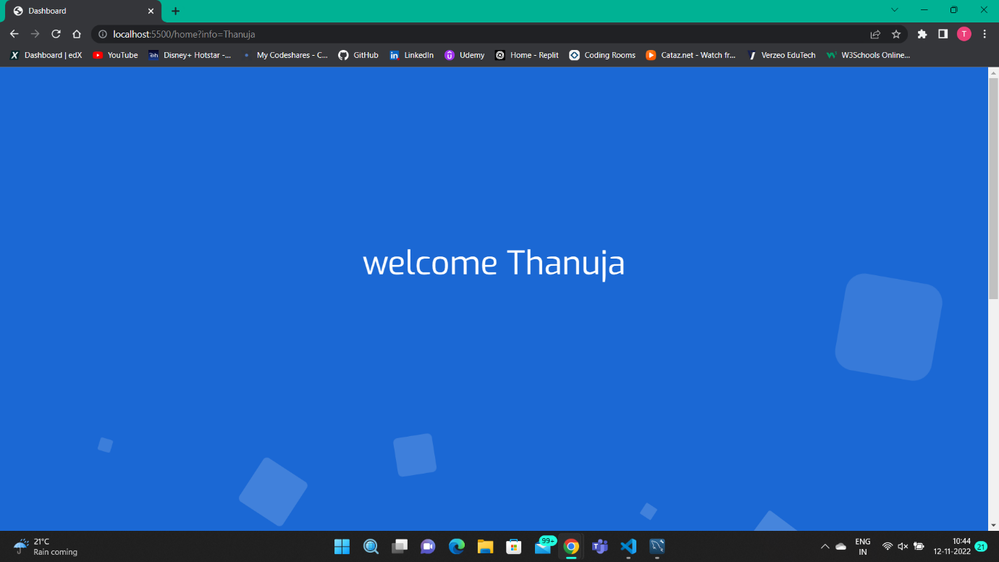The height and width of the screenshot is (562, 999).
Task: Open the weather widget showing 21°C
Action: tap(46, 546)
